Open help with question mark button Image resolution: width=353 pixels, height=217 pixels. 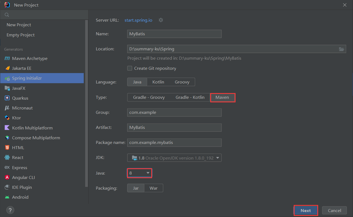pyautogui.click(x=10, y=210)
